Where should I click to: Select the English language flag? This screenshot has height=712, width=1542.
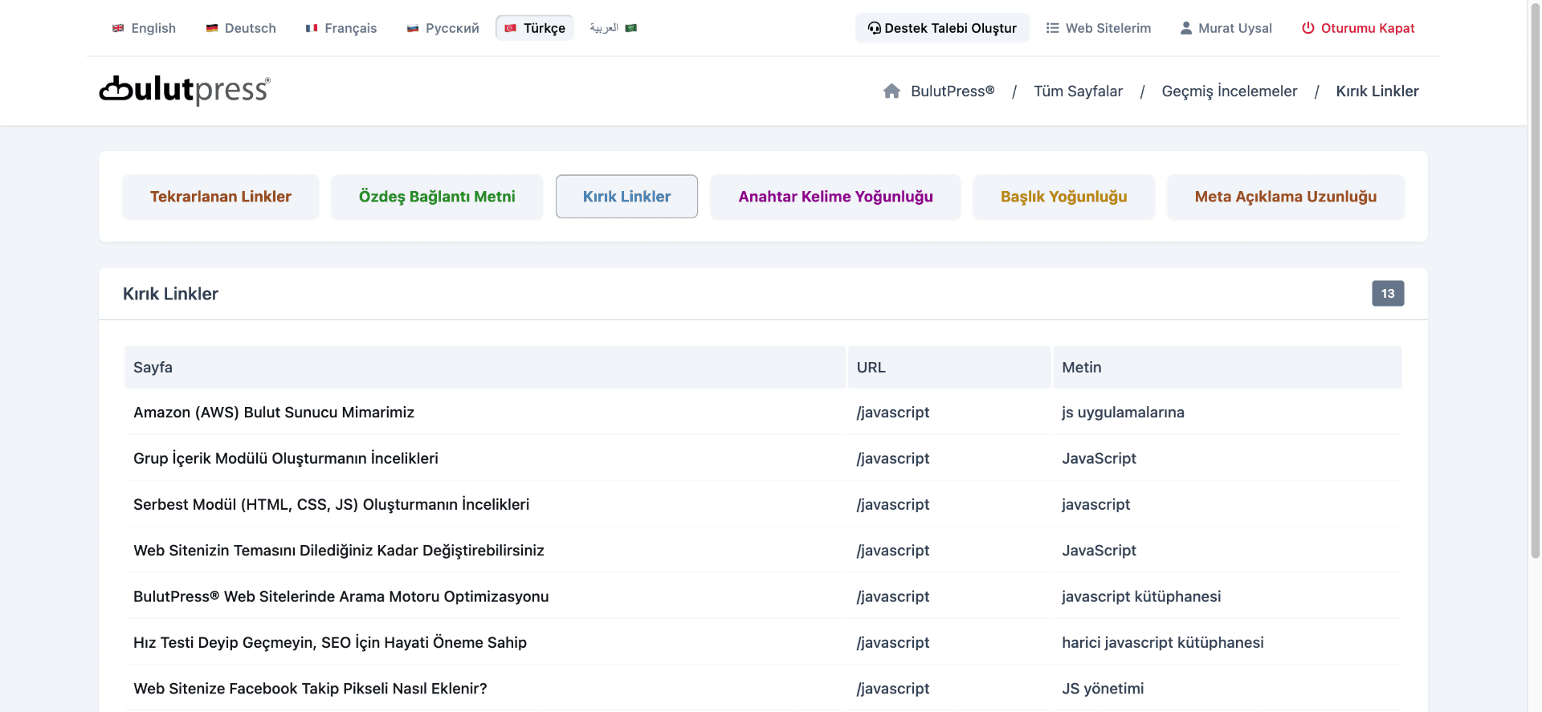[x=118, y=28]
